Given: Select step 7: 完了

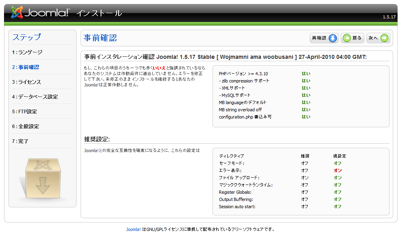Looking at the screenshot, I should point(20,141).
